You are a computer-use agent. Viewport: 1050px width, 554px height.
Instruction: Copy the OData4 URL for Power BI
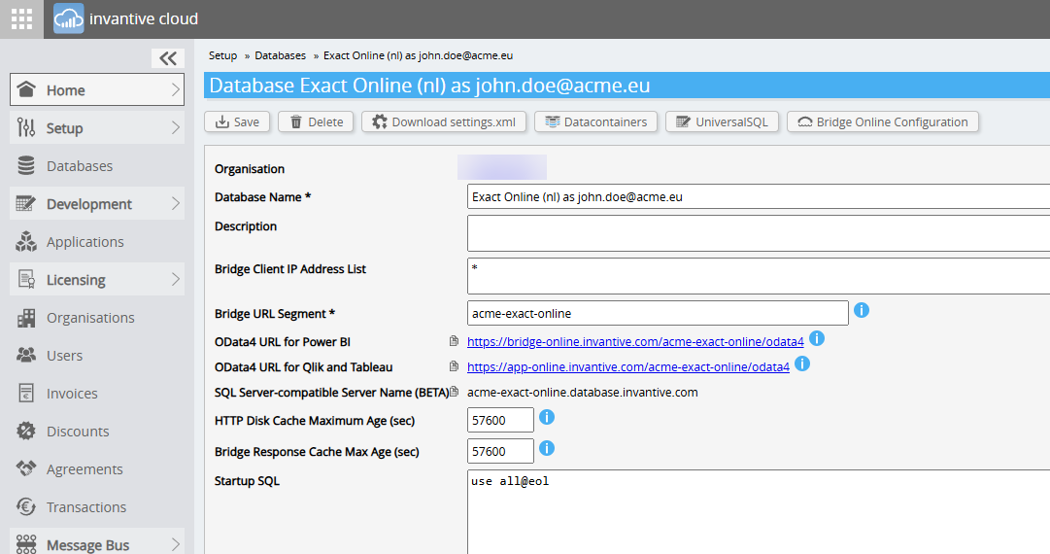(454, 342)
